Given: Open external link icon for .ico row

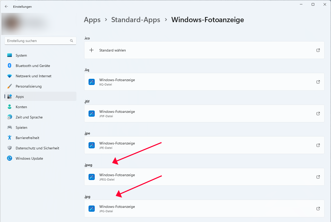Looking at the screenshot, I should click(318, 50).
